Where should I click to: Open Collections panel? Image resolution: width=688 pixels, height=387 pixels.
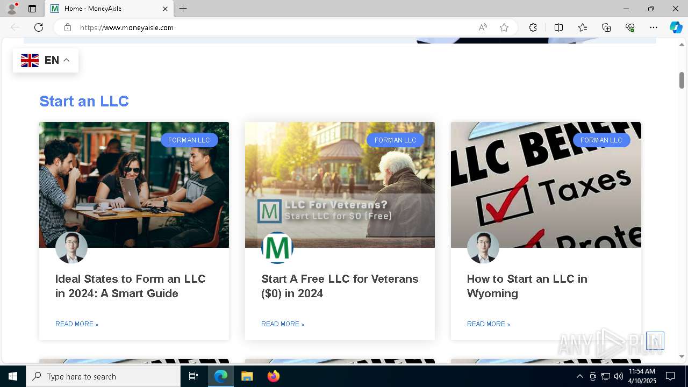(x=606, y=27)
